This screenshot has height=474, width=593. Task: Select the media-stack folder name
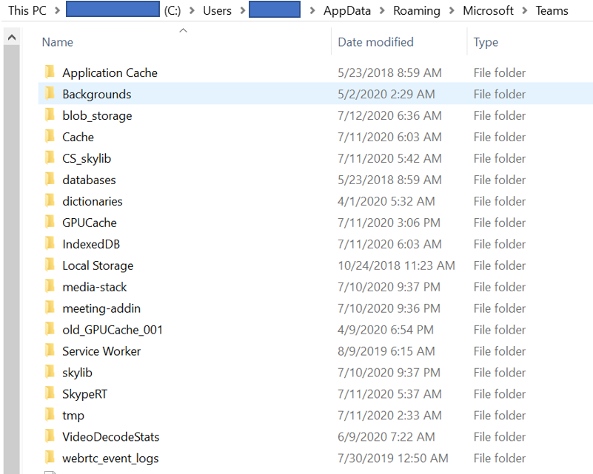pos(95,287)
